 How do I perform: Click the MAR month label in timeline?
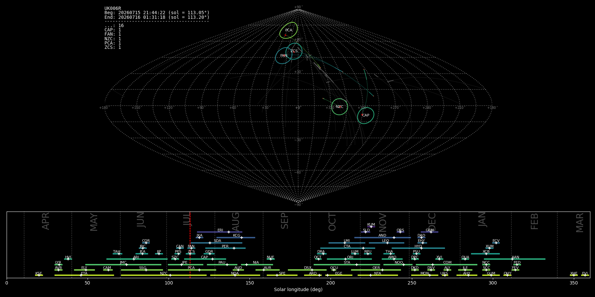point(580,223)
